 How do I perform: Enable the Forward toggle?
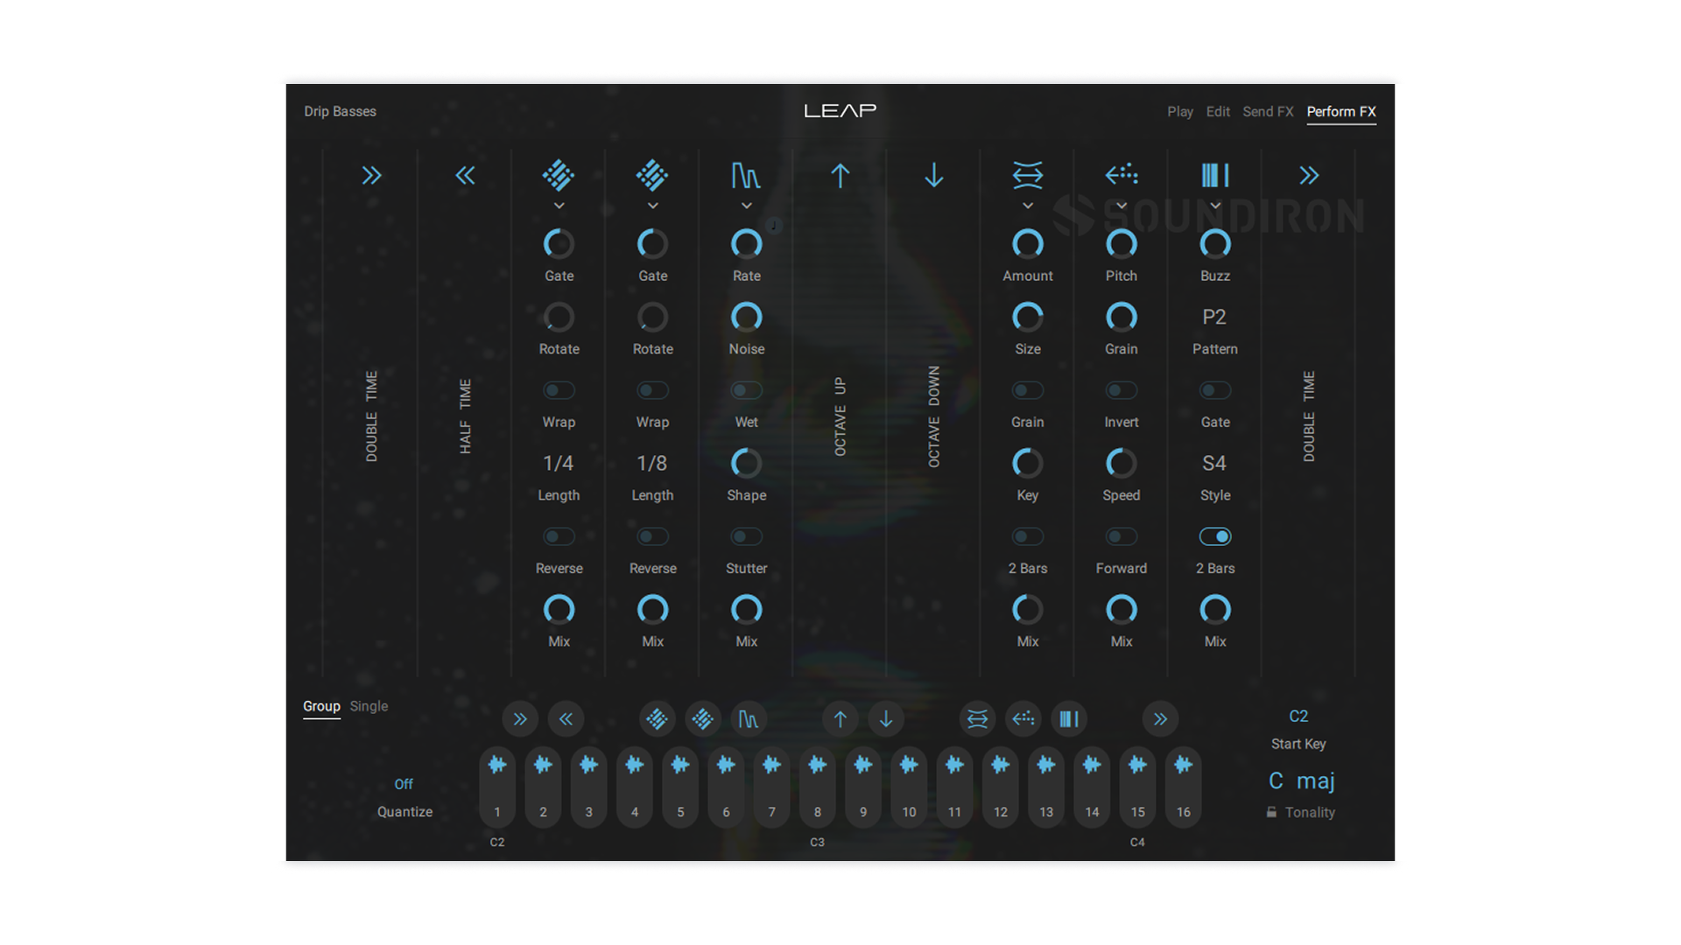[x=1122, y=536]
